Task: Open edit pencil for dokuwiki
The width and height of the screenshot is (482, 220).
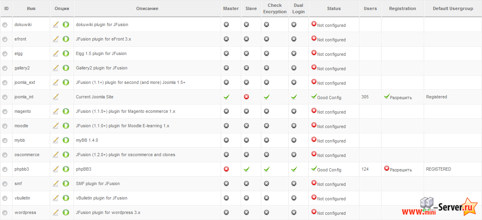Action: [55, 24]
